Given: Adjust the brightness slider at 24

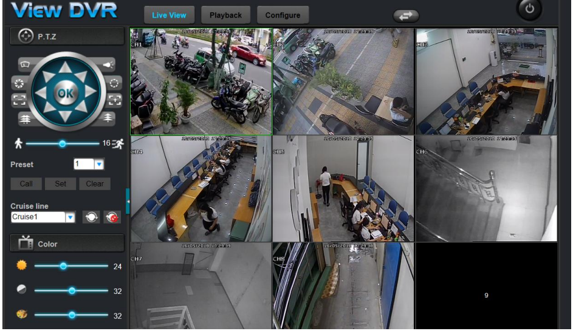Looking at the screenshot, I should coord(63,266).
